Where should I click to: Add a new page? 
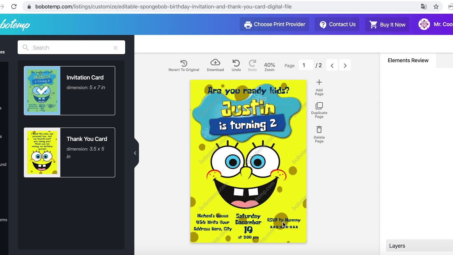(319, 87)
